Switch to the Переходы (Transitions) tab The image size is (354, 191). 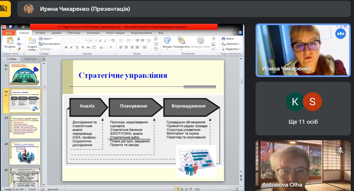click(74, 33)
